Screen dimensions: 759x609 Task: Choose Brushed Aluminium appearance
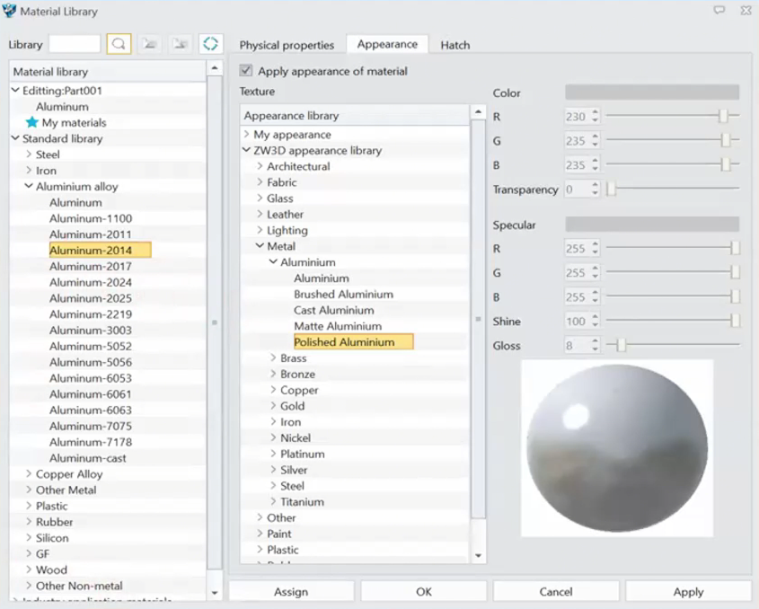point(343,295)
